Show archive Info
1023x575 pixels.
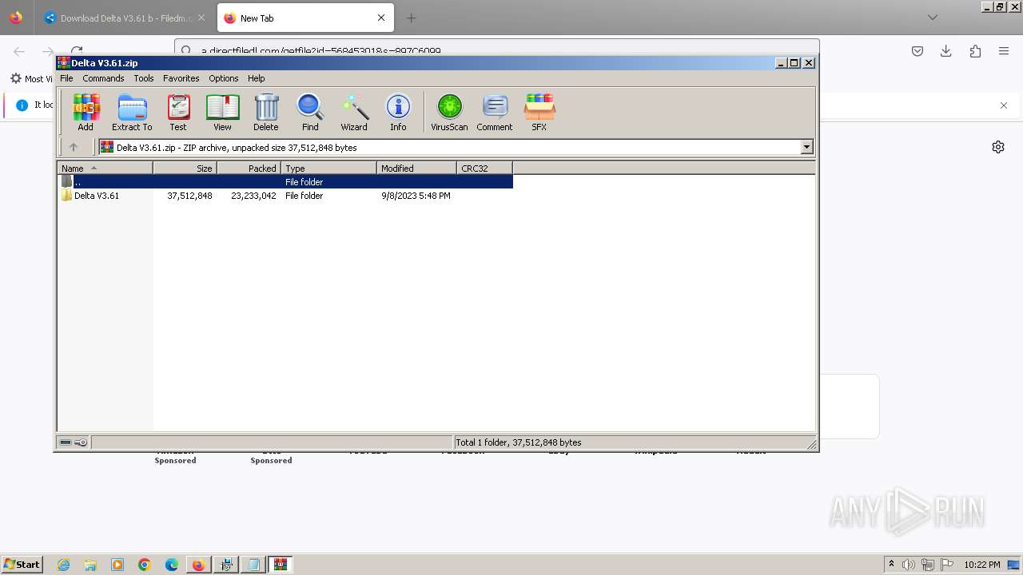(x=398, y=113)
